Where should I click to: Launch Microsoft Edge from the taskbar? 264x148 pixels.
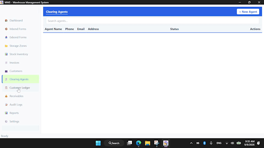point(139,143)
